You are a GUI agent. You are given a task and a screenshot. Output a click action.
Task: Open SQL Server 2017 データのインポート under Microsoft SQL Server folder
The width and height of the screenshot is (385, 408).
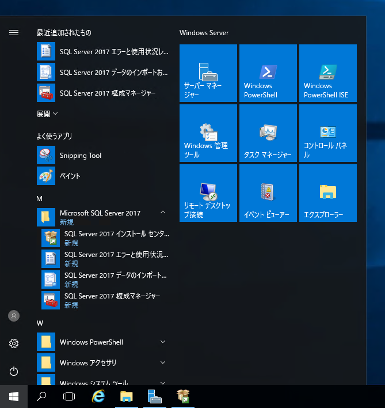pos(105,279)
